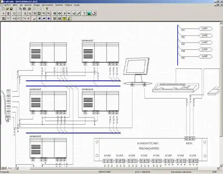223x174 pixels.
Task: Click the vertical scrollbar up arrow
Action: pyautogui.click(x=221, y=23)
